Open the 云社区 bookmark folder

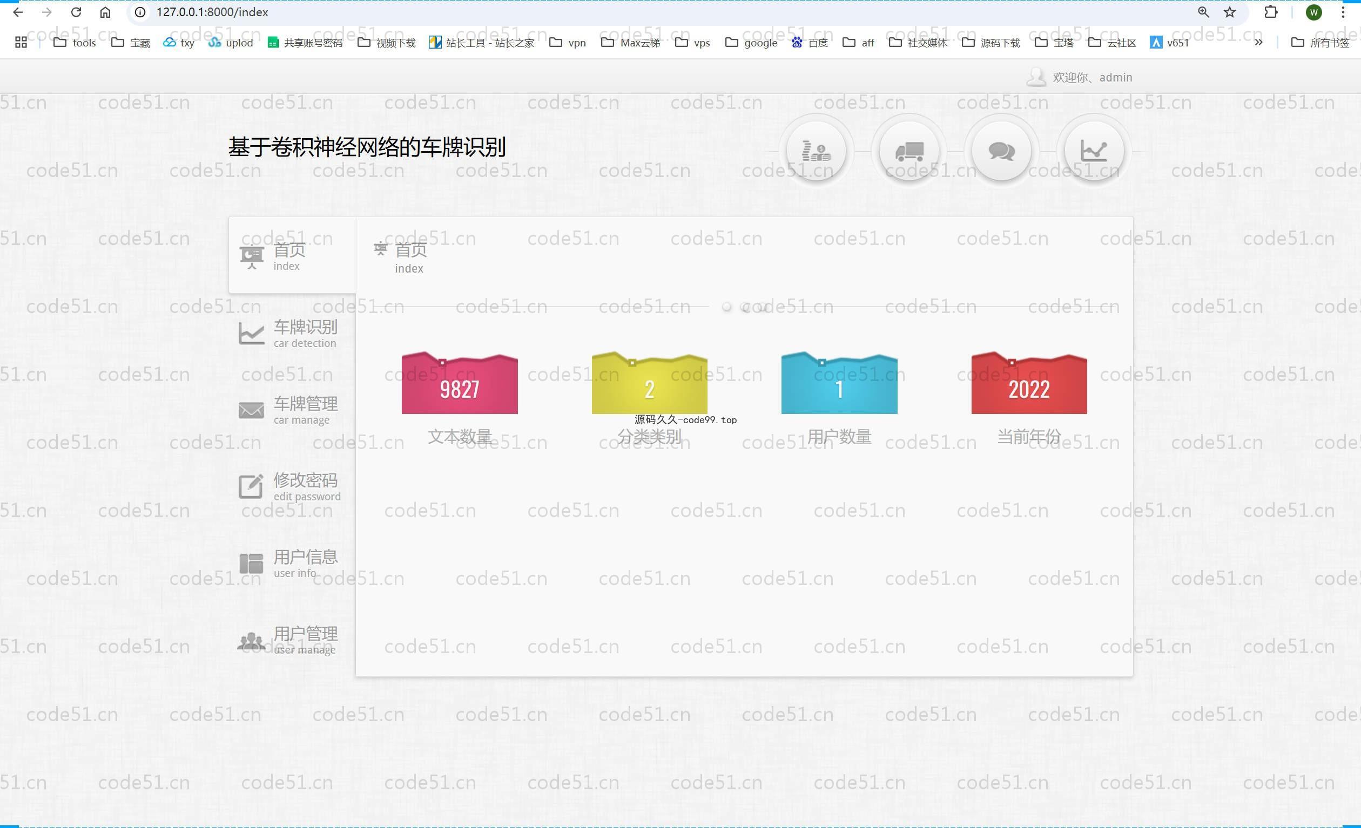[x=1112, y=43]
